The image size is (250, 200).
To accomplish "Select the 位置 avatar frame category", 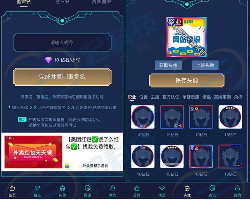I will click(143, 97).
